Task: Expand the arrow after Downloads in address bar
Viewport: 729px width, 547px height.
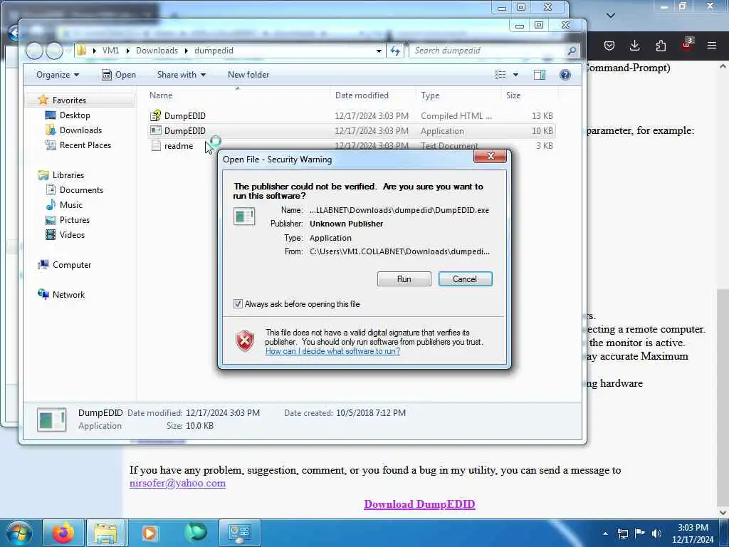Action: [x=186, y=51]
